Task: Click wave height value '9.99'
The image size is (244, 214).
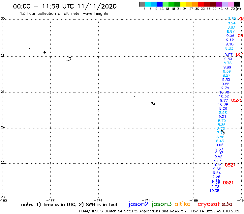Action: [x=227, y=67]
